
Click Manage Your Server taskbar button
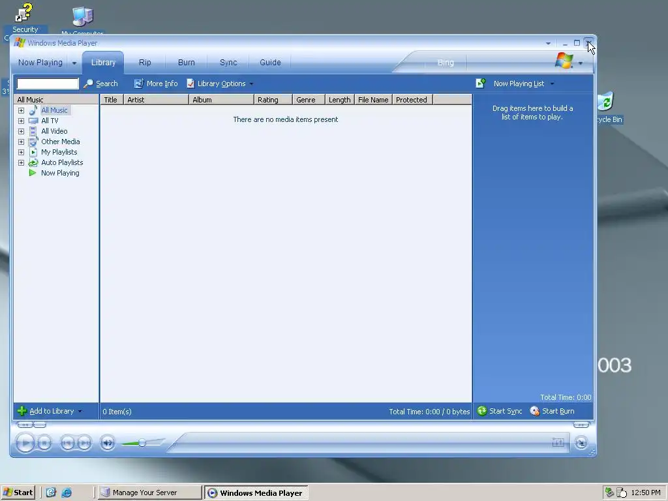(149, 493)
